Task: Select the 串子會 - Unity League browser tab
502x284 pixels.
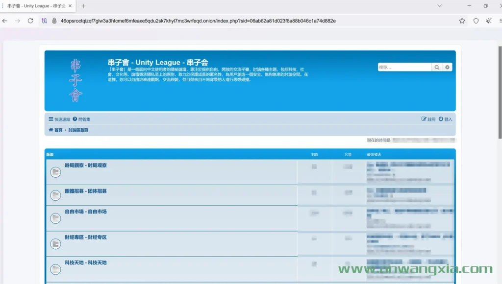Action: [37, 6]
